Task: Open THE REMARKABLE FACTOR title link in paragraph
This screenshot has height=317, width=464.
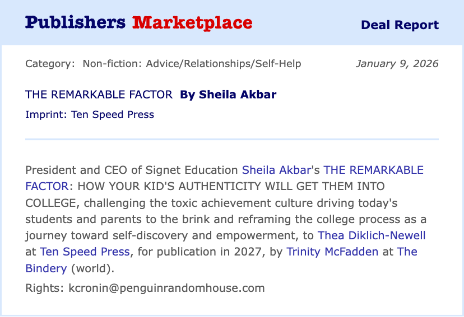Action: [373, 170]
